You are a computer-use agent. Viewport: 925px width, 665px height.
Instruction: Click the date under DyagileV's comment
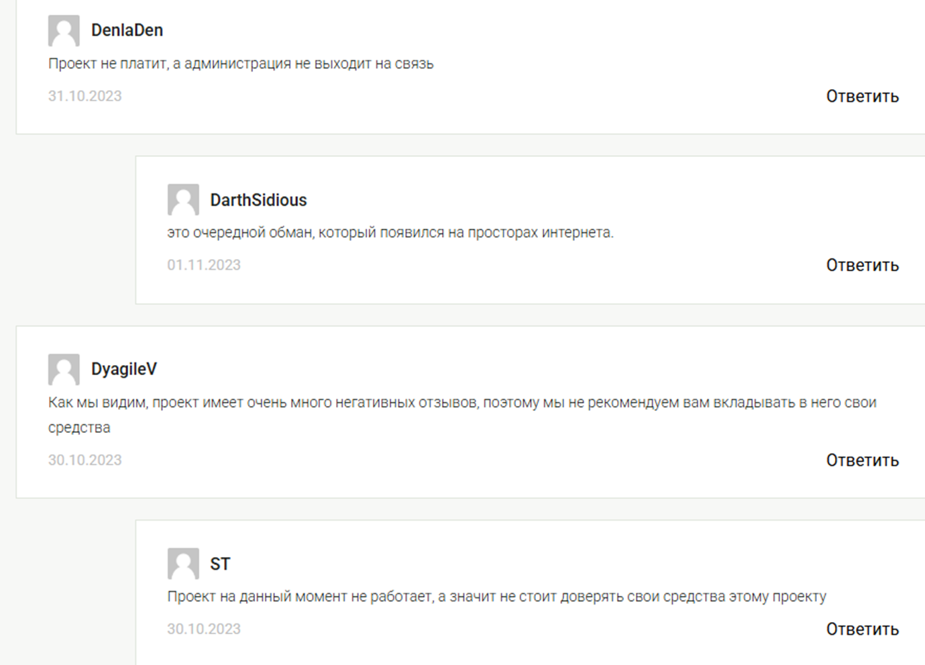pos(85,460)
